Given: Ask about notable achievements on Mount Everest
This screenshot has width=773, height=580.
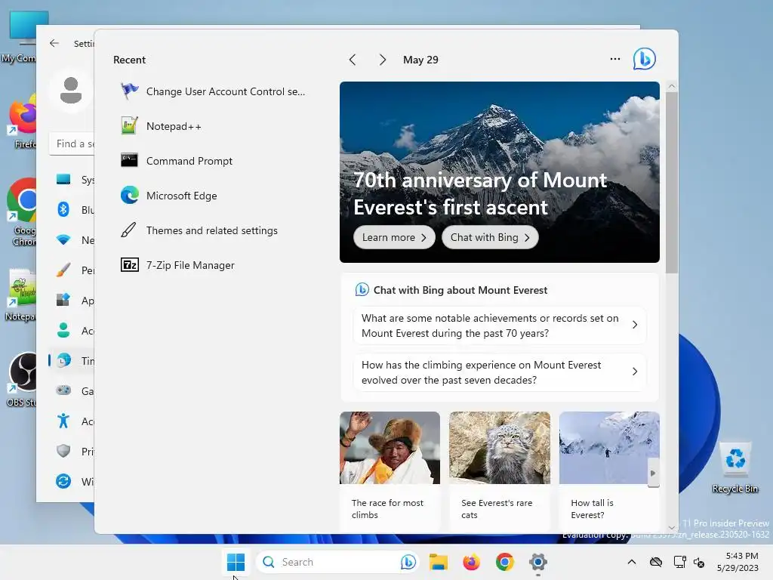Looking at the screenshot, I should pyautogui.click(x=500, y=325).
